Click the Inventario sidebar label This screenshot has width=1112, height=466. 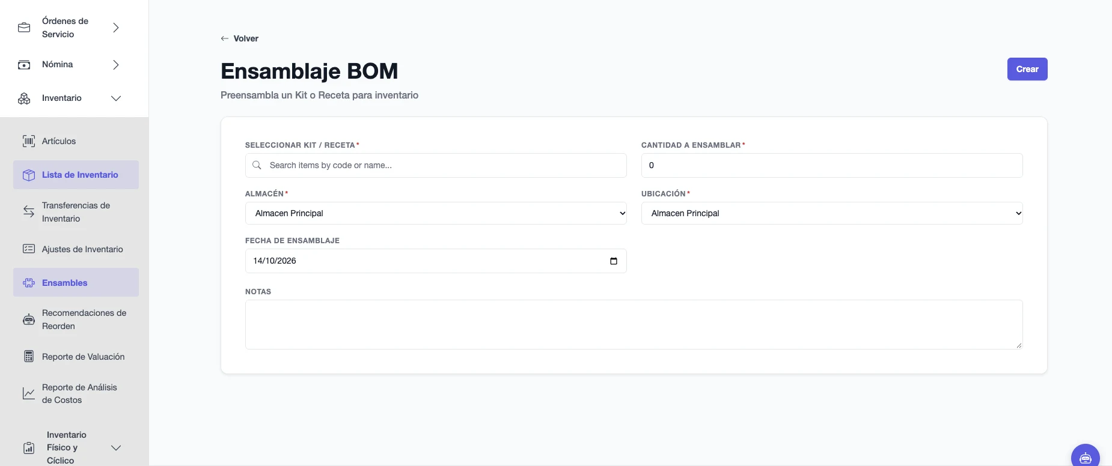click(62, 98)
